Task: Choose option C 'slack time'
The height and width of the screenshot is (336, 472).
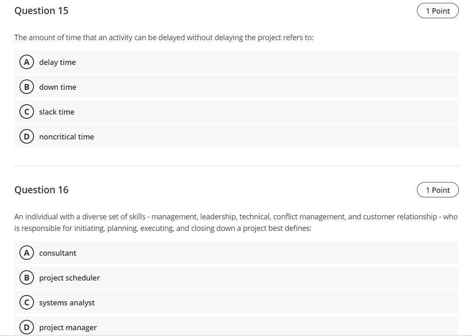Action: point(236,112)
